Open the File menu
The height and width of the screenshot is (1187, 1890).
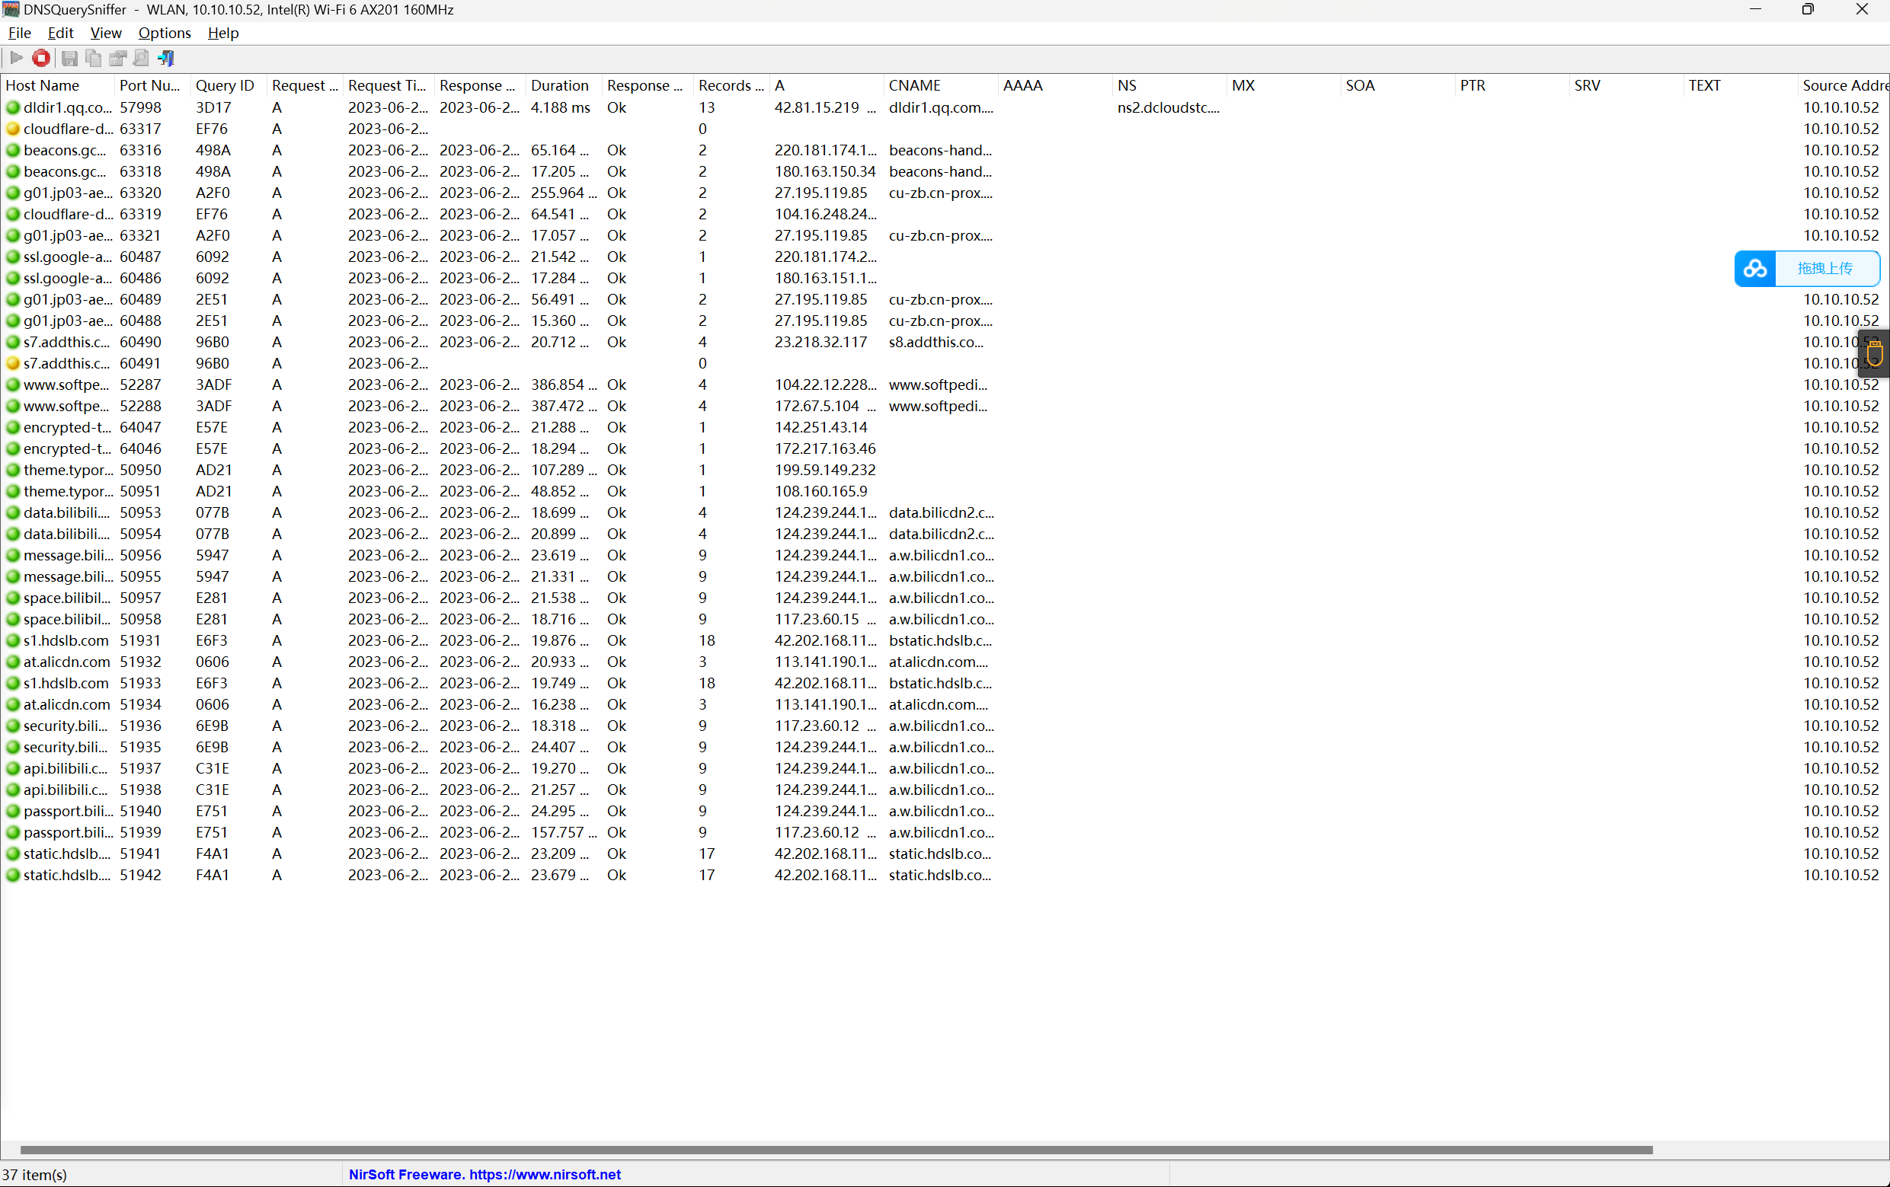click(x=19, y=33)
